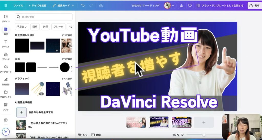This screenshot has height=140, width=262.
Task: Click ブランドテンプレートとして公開する button
Action: coord(220,5)
